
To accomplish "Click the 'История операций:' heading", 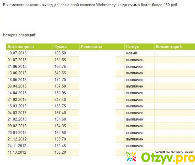I will coord(19,35).
